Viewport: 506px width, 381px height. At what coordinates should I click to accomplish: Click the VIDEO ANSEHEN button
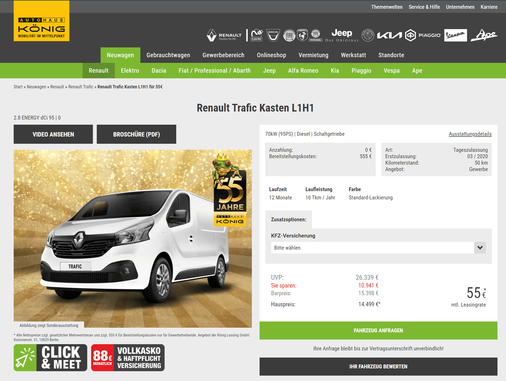(x=53, y=134)
